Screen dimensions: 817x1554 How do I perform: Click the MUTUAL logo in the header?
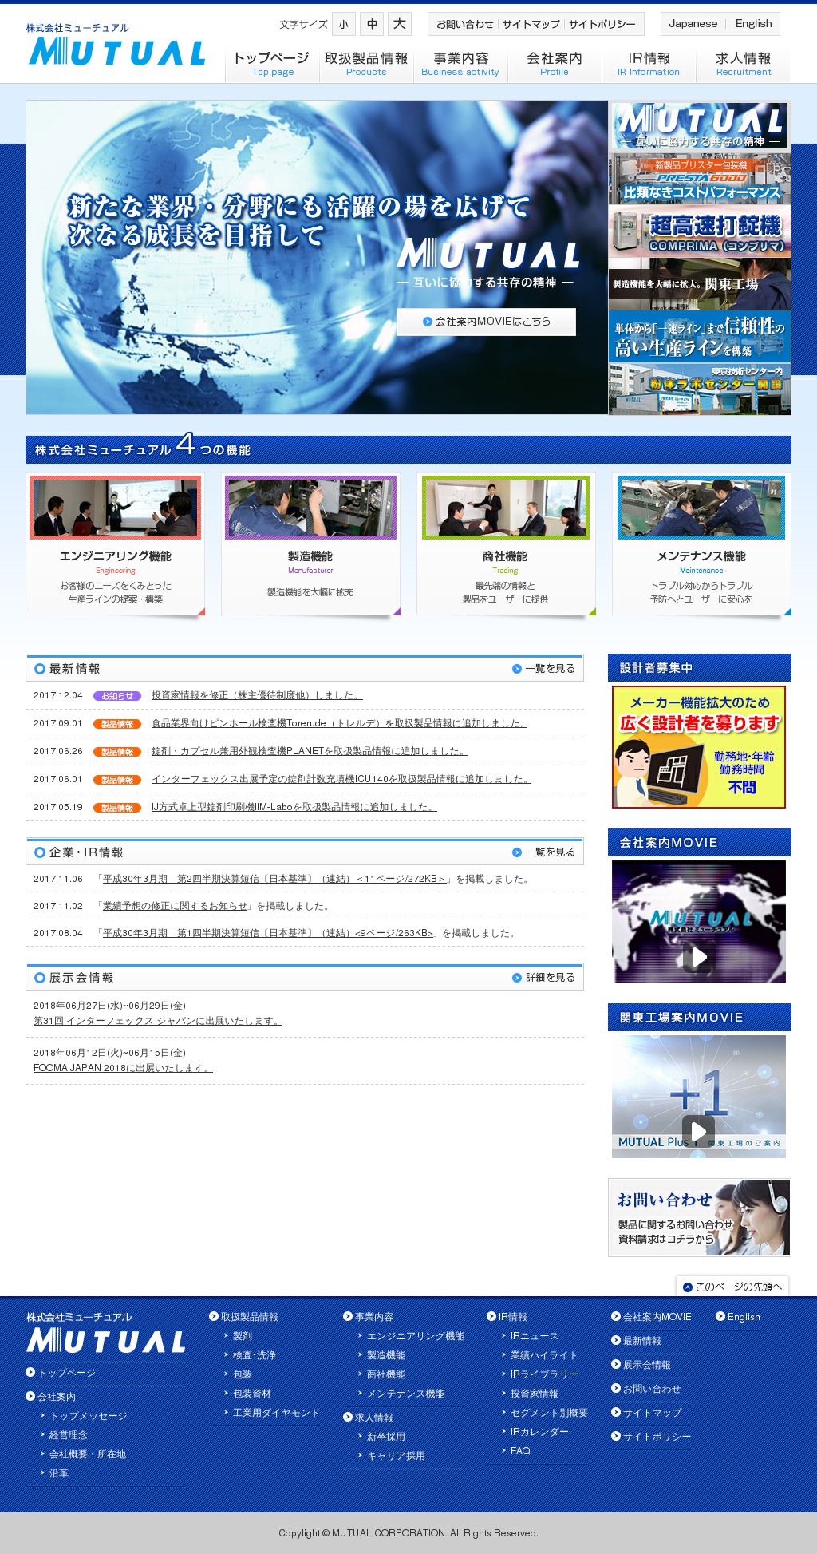coord(116,45)
